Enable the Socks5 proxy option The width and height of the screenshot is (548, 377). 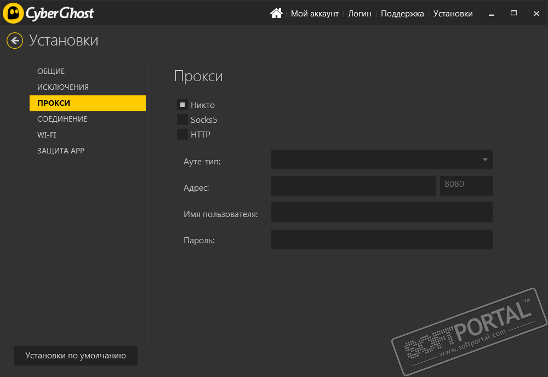click(182, 119)
